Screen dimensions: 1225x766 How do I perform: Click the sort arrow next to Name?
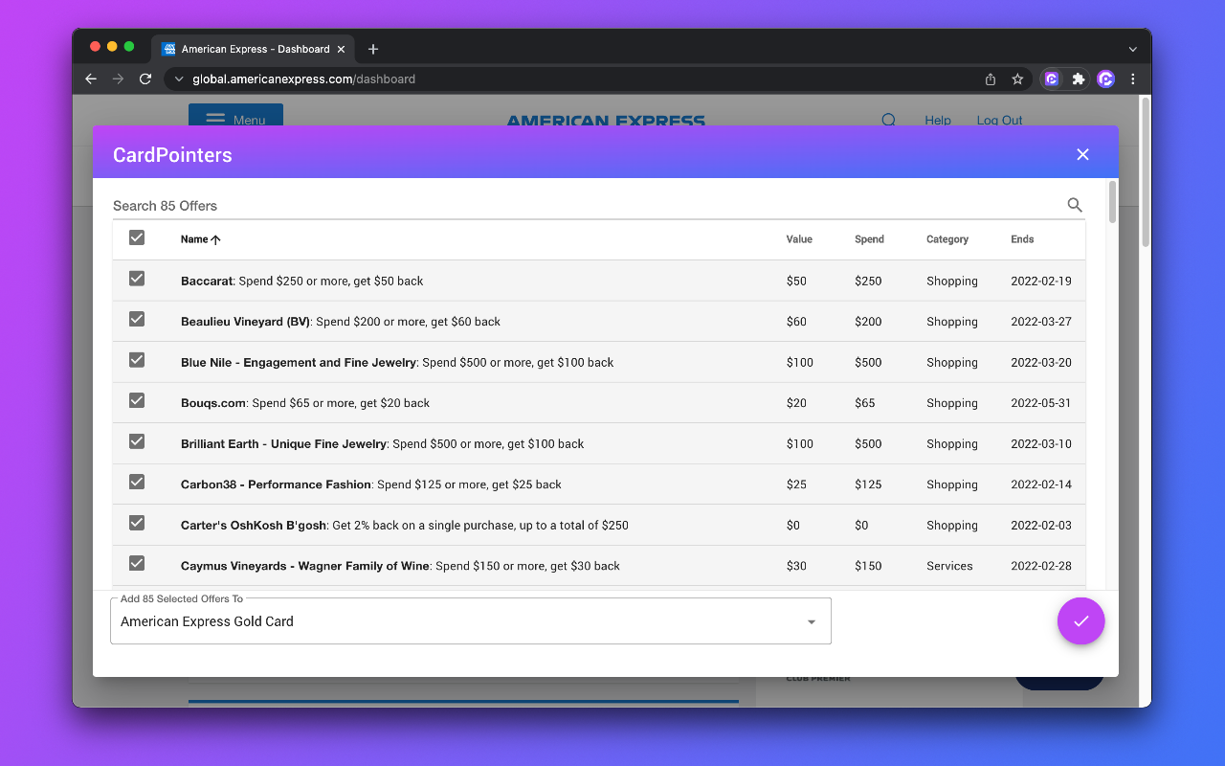[215, 239]
